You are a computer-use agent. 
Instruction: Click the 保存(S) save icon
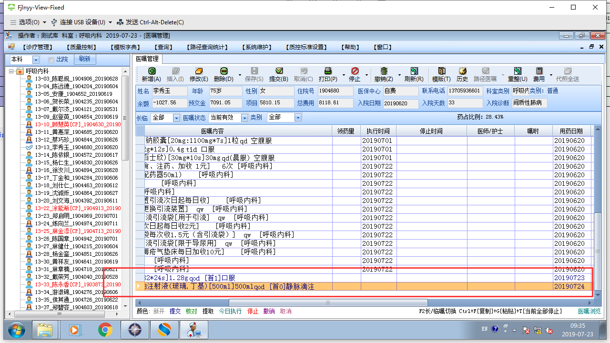[x=254, y=71]
